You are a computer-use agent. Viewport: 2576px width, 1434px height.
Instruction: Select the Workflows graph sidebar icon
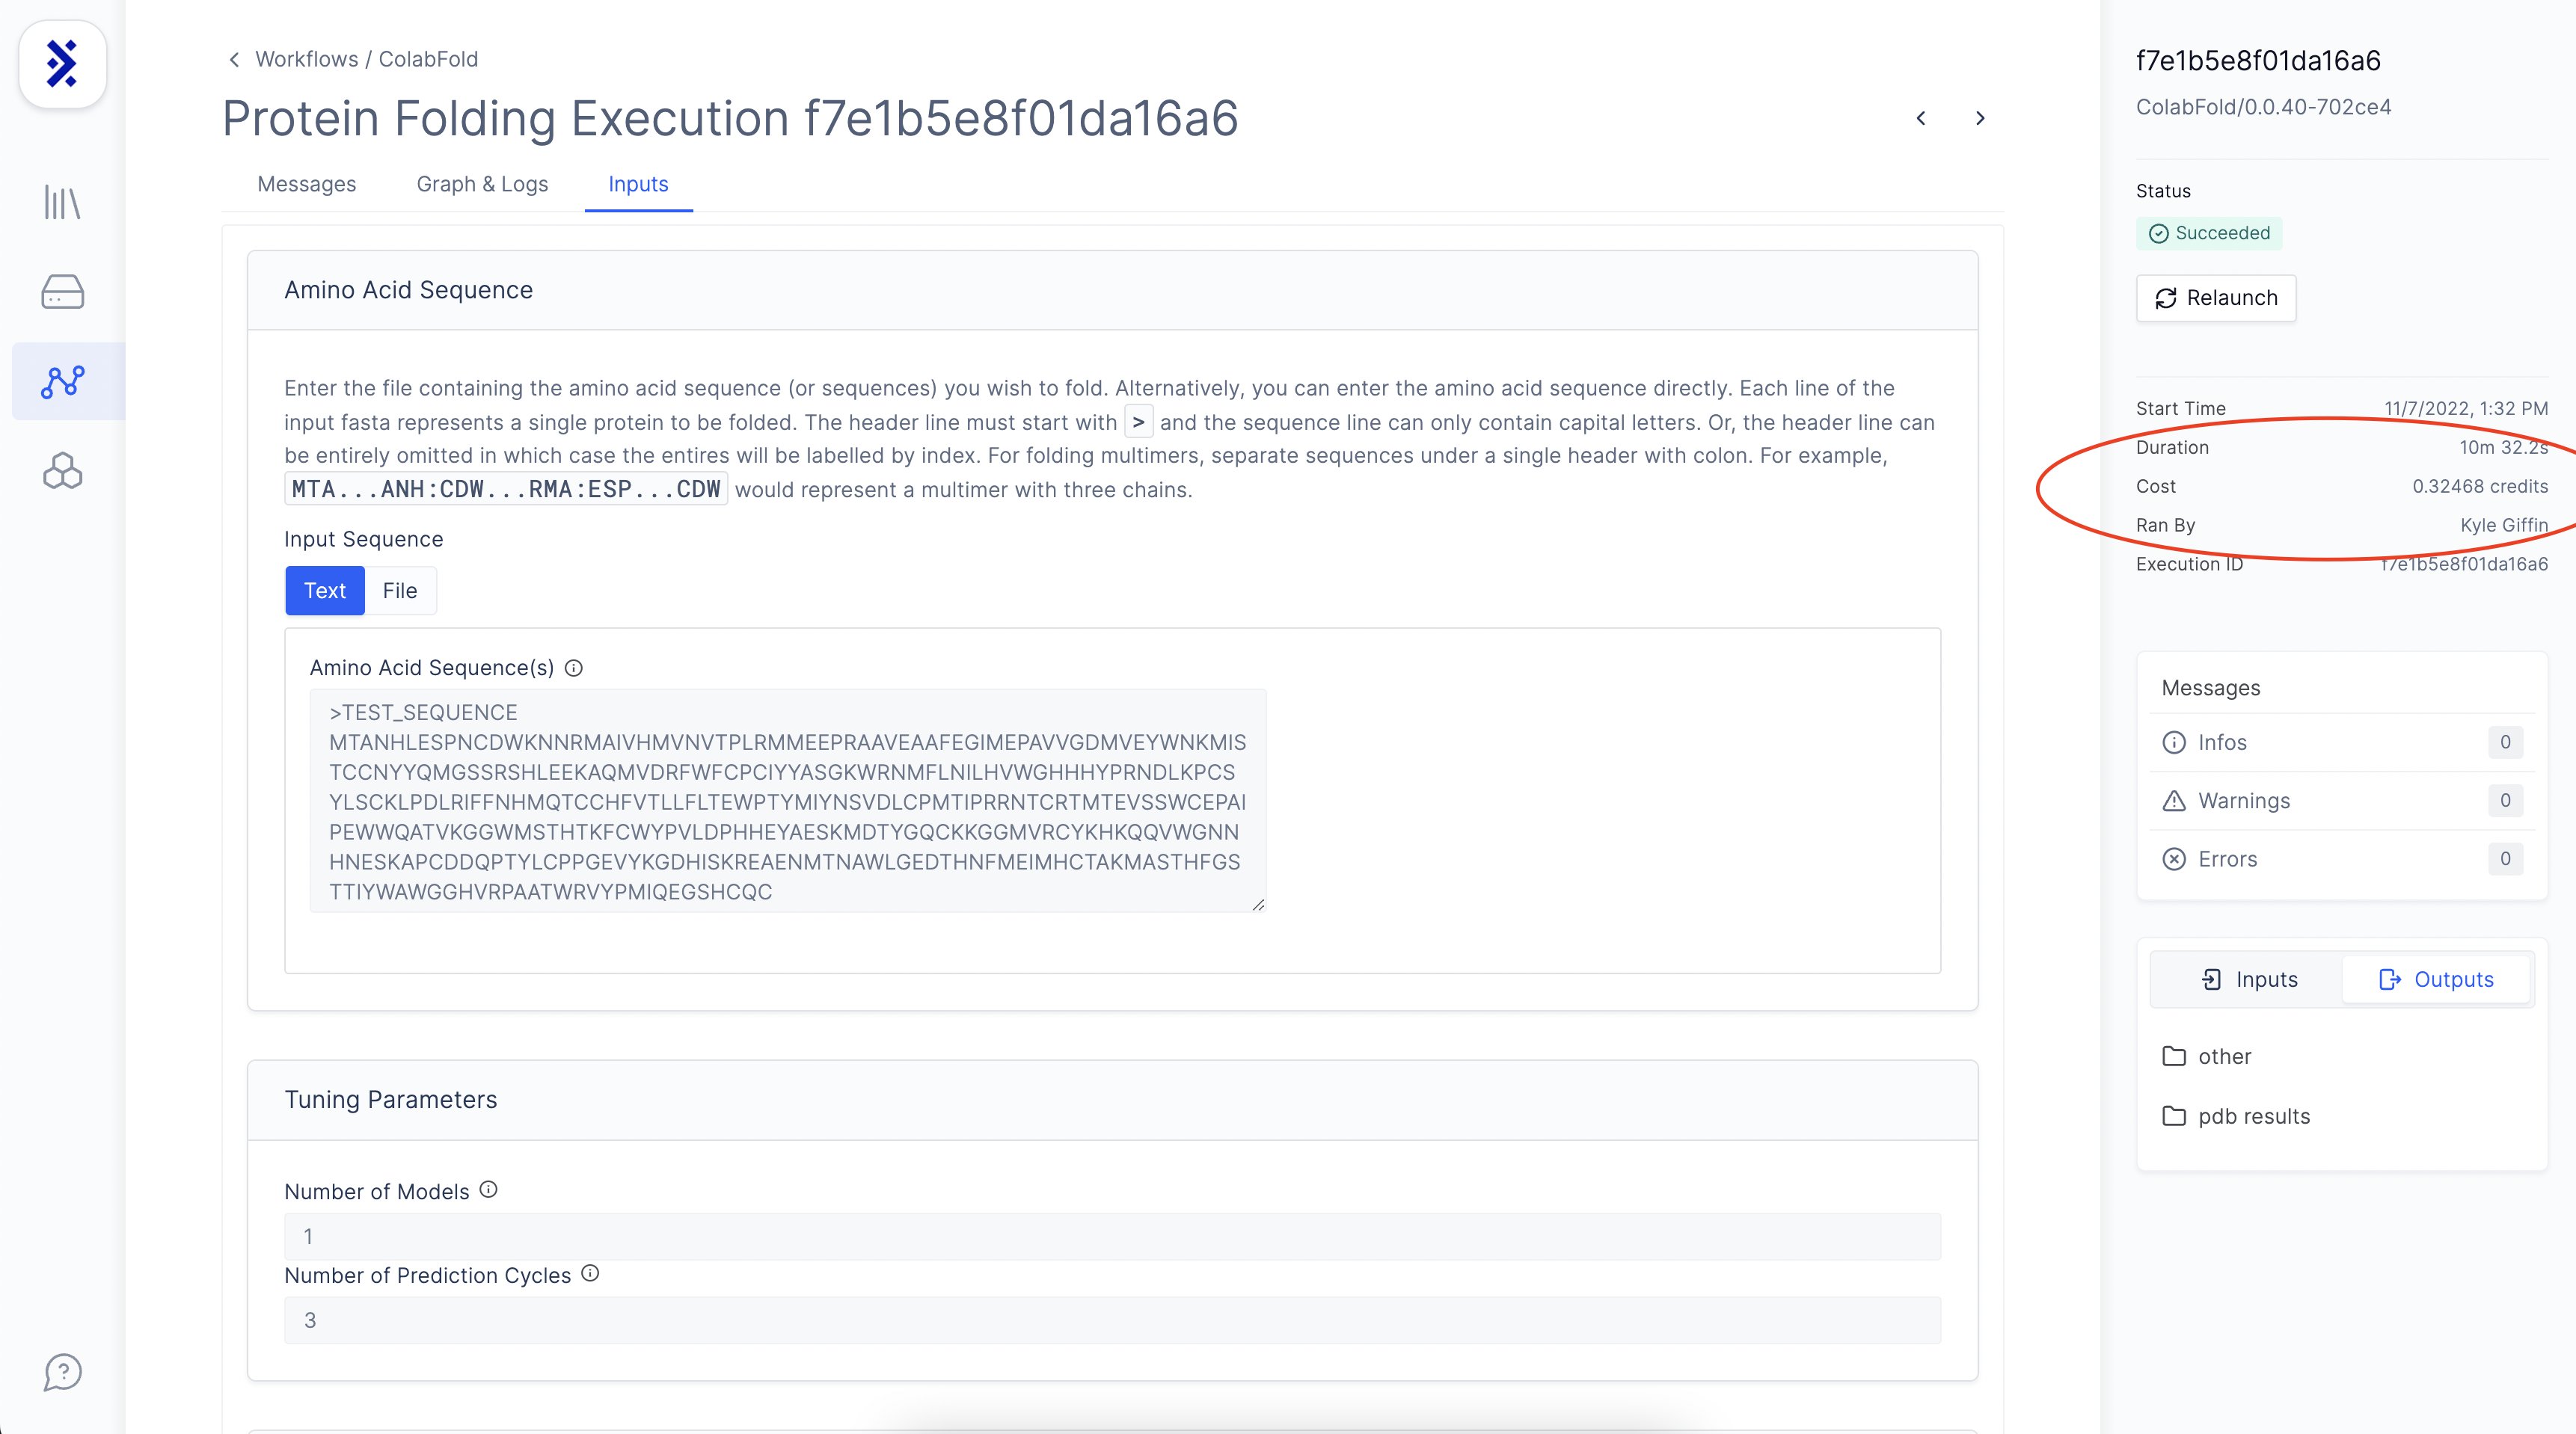(x=62, y=381)
